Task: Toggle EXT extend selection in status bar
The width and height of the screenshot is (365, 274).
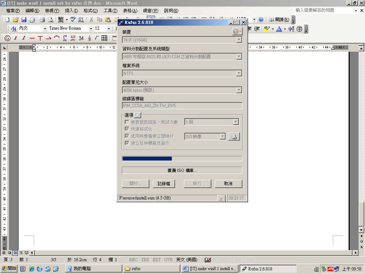Action: click(x=157, y=260)
